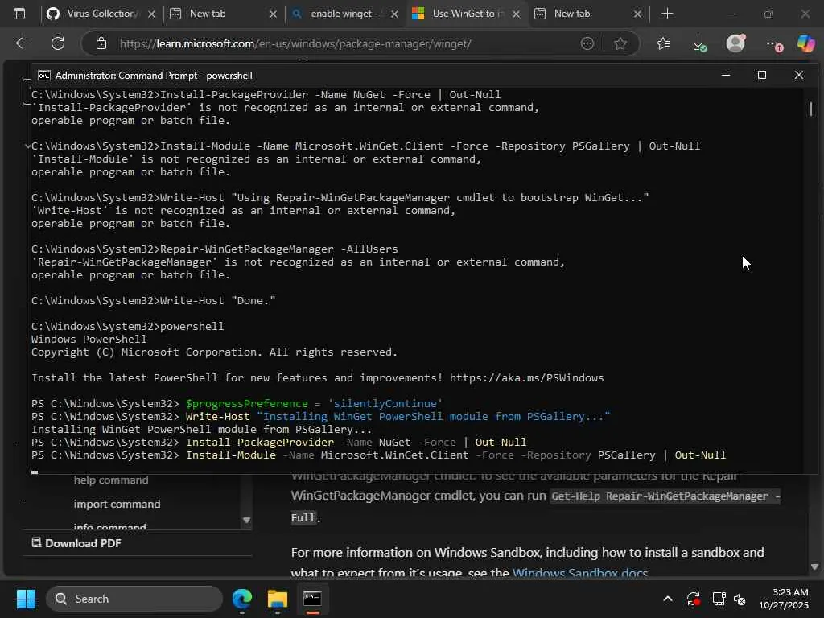The image size is (824, 618).
Task: Click the taskbar Search box
Action: (134, 599)
